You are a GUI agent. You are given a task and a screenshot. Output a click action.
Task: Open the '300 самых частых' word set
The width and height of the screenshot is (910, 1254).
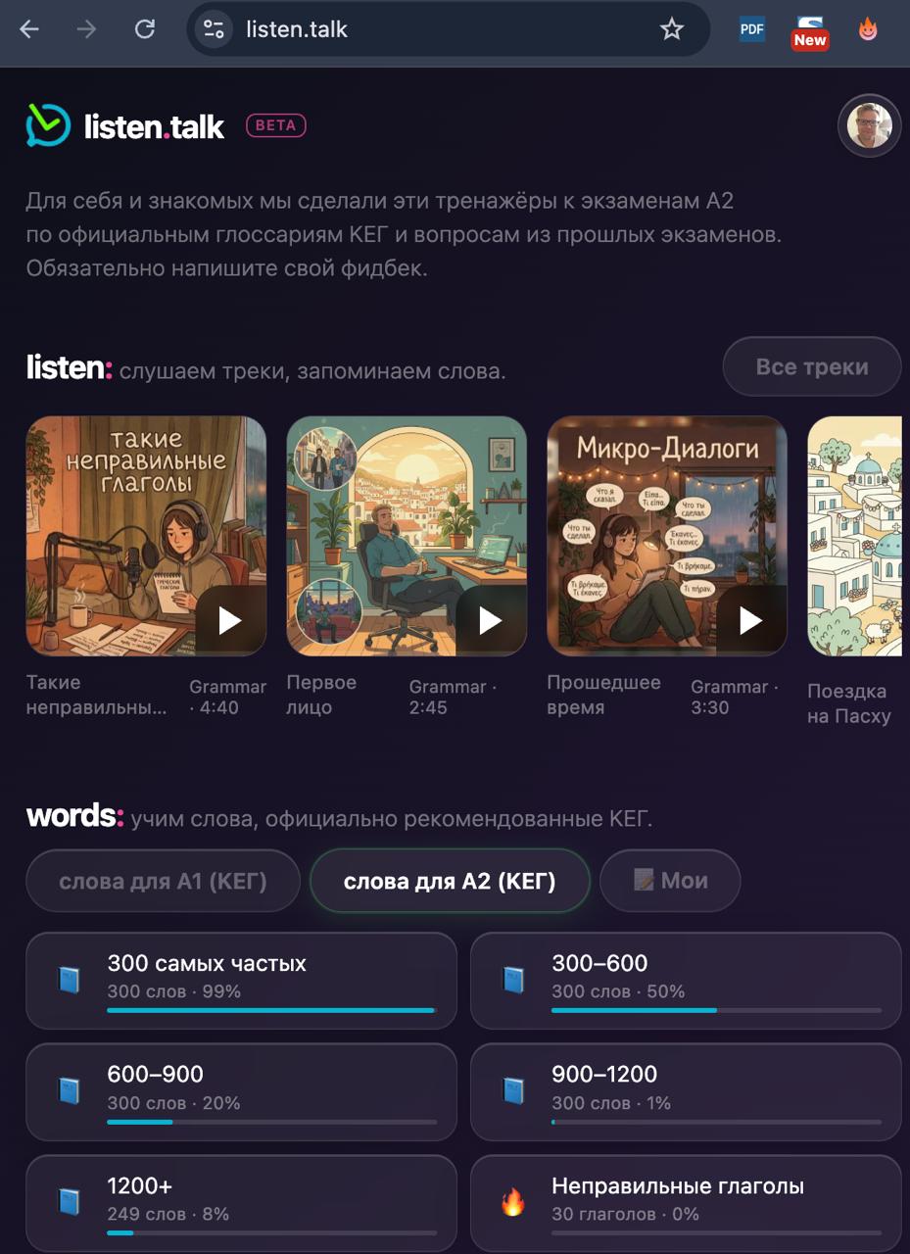241,981
